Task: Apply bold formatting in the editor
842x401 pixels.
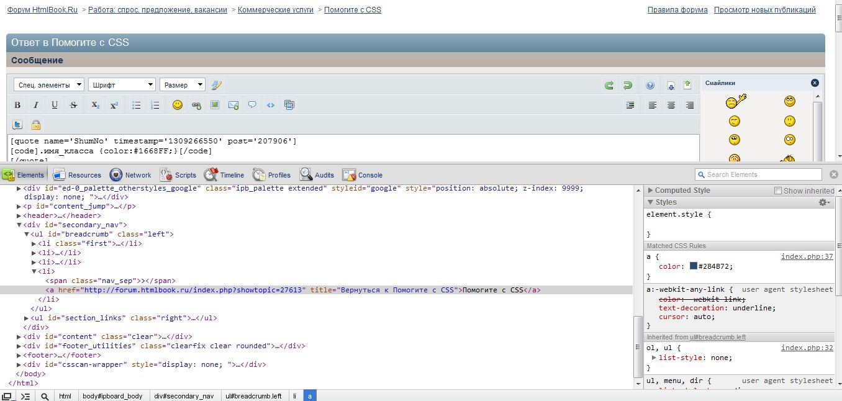Action: pyautogui.click(x=17, y=106)
